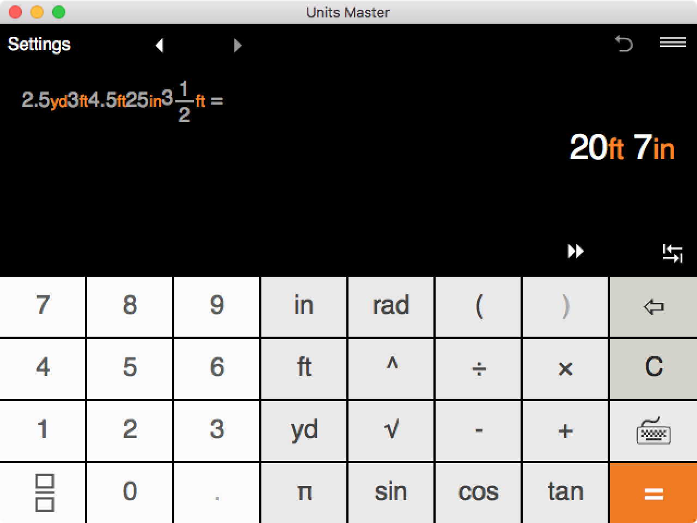Image resolution: width=697 pixels, height=523 pixels.
Task: Tap the backspace arrow key
Action: 653,307
